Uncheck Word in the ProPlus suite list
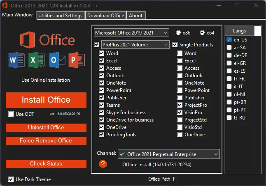This screenshot has width=266, height=186. point(102,53)
